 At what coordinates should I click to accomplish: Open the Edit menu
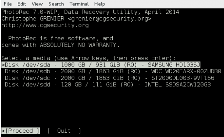(22, 4)
